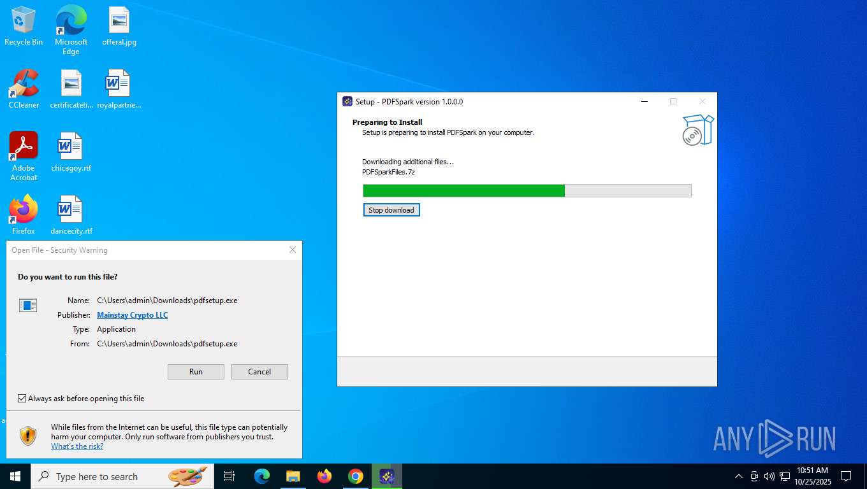Image resolution: width=867 pixels, height=489 pixels.
Task: Uncheck Always ask before opening this file
Action: [22, 399]
